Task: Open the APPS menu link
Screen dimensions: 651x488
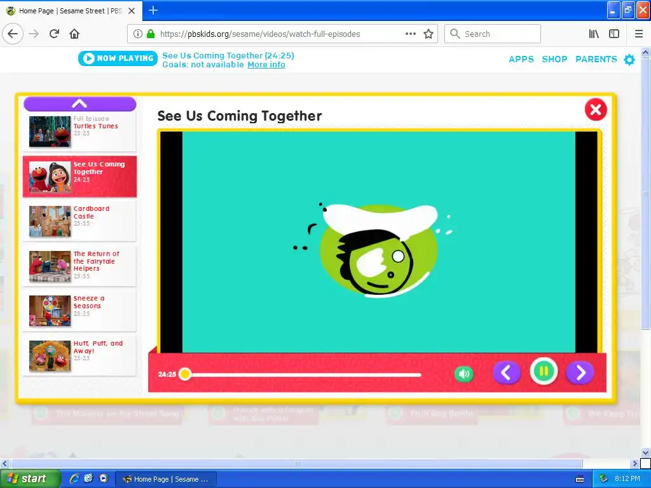Action: (521, 59)
